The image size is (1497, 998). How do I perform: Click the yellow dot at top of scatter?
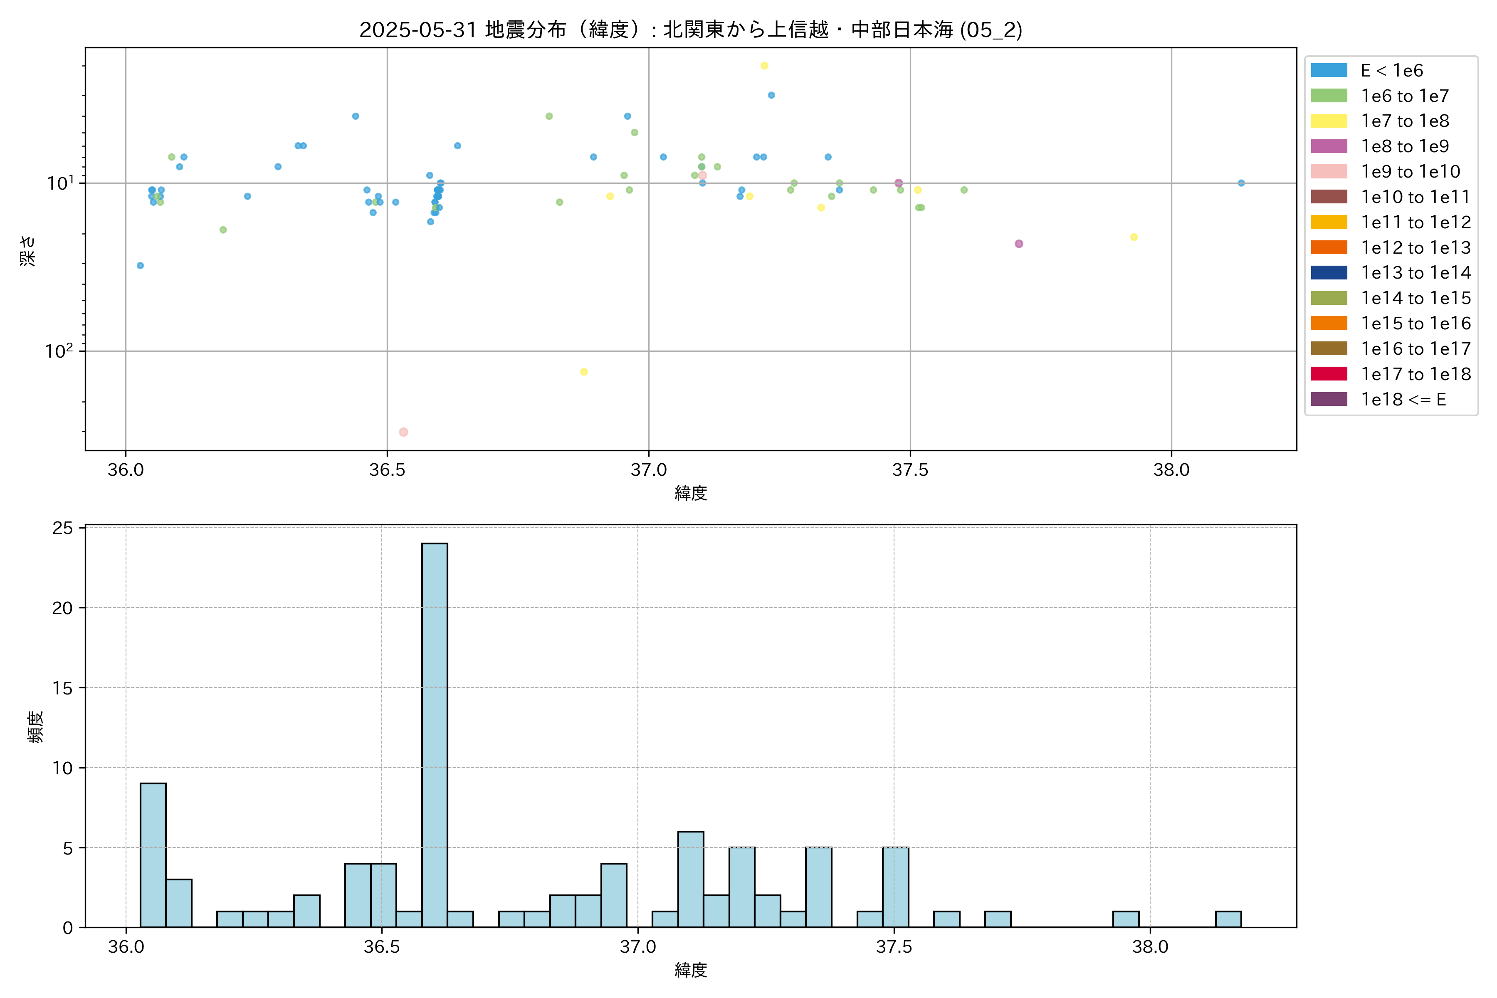(x=764, y=66)
